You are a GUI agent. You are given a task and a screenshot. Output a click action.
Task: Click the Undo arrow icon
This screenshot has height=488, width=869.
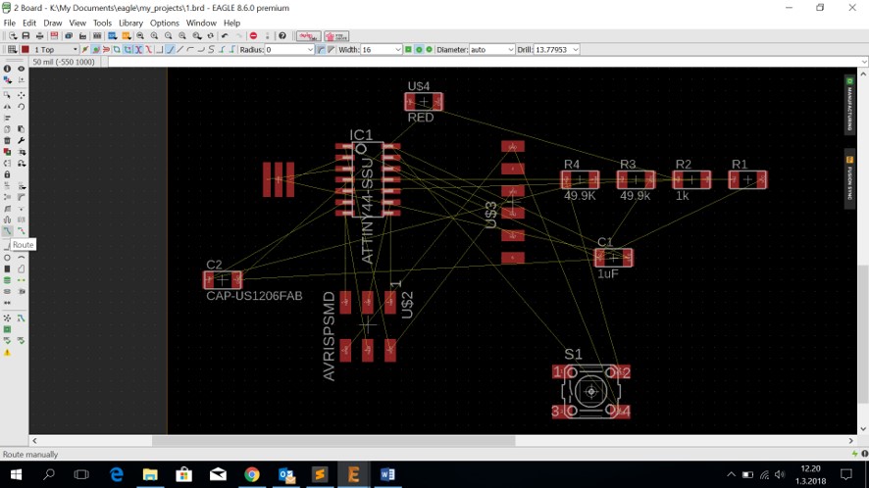[225, 36]
